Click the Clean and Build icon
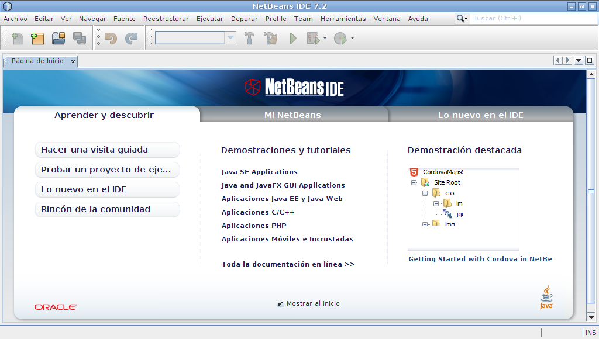Viewport: 599px width, 339px height. click(x=271, y=38)
